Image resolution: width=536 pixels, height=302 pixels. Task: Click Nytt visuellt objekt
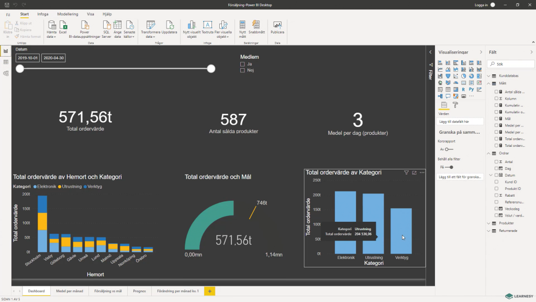pos(192,29)
